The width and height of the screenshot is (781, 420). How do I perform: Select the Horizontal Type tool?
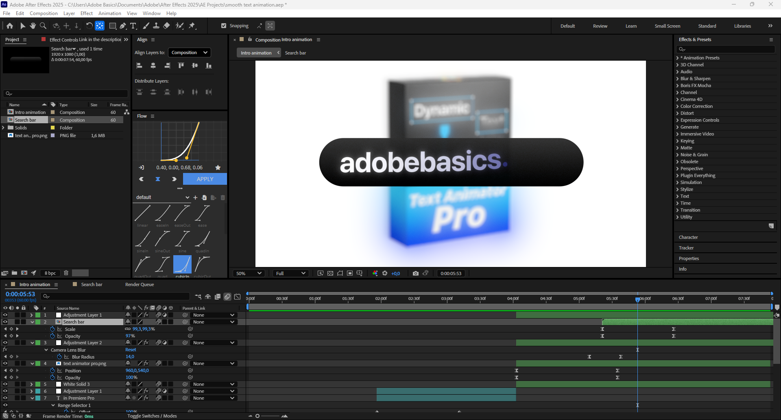coord(133,26)
